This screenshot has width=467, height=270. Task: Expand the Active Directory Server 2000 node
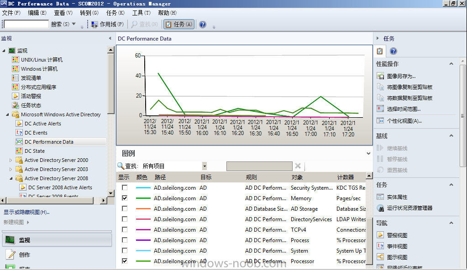pos(11,160)
